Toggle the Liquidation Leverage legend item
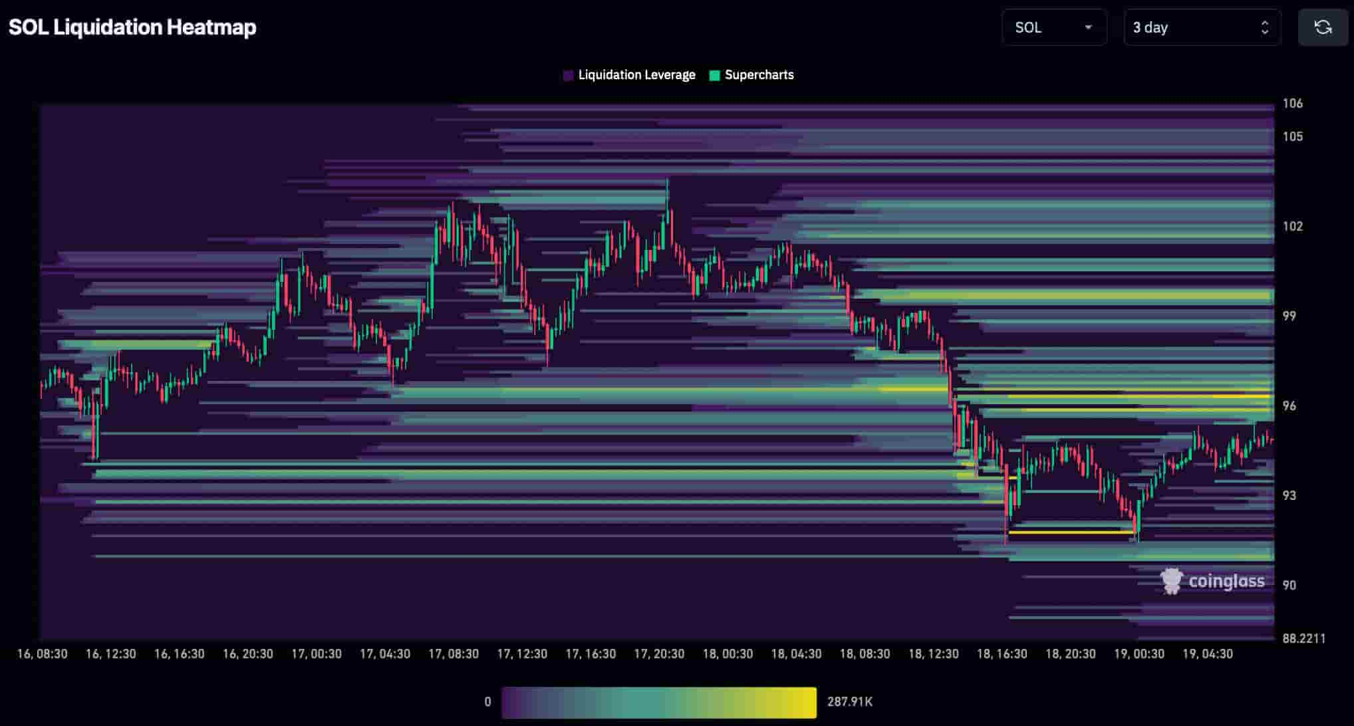1354x726 pixels. [629, 75]
